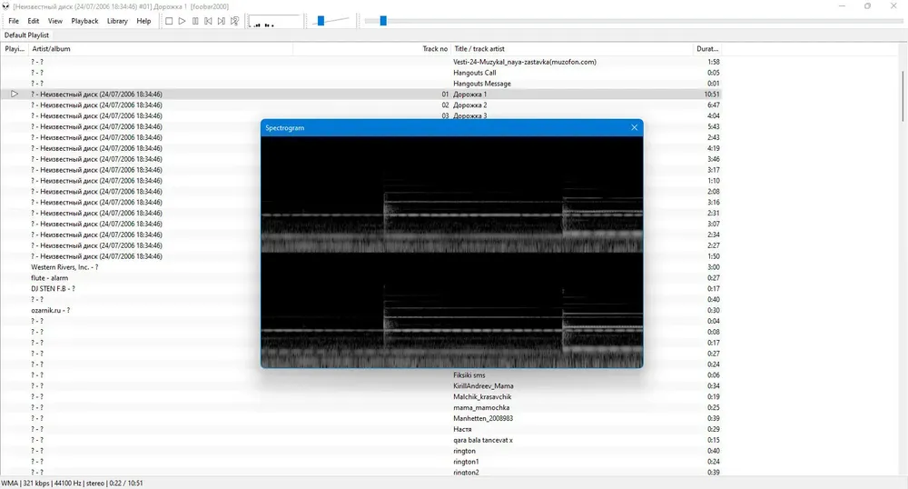Click the seek bar position handle
The height and width of the screenshot is (489, 908).
[x=383, y=21]
